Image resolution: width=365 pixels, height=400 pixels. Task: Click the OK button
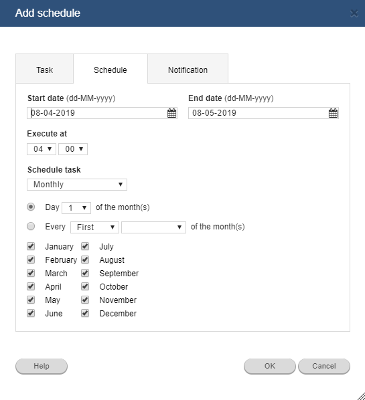[x=270, y=366]
